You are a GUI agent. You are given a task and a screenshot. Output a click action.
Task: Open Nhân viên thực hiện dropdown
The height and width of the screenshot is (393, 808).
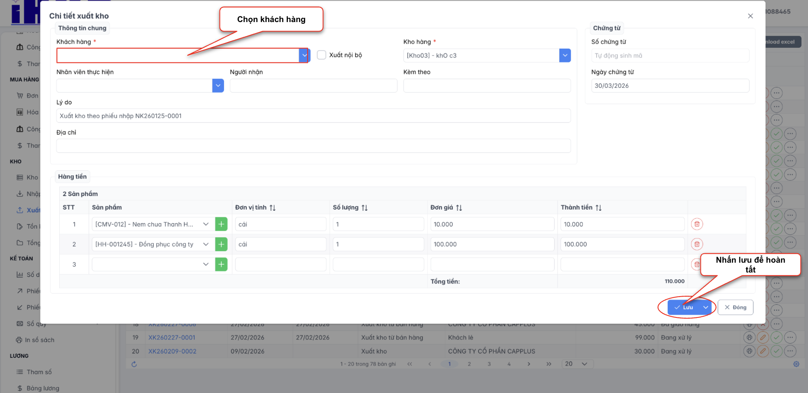[x=218, y=86]
